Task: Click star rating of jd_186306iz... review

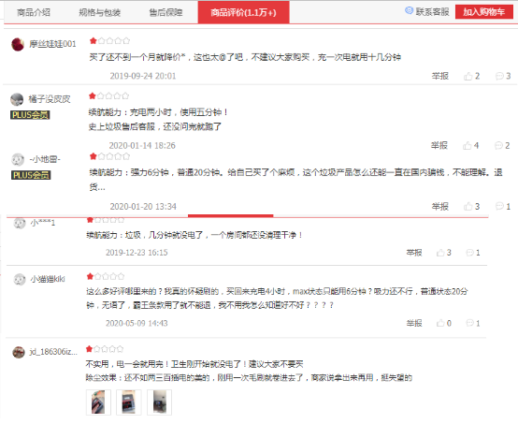Action: pos(105,349)
